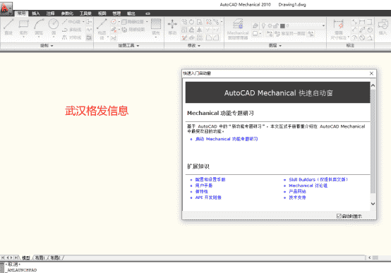This screenshot has width=391, height=273.
Task: Click the layer lightbulb on/off icon
Action: coord(263,25)
